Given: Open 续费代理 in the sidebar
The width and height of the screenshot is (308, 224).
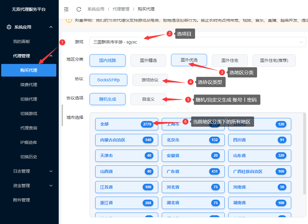Looking at the screenshot, I should 29,85.
